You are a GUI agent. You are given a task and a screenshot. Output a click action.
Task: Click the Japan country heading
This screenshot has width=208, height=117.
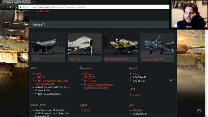84,105
